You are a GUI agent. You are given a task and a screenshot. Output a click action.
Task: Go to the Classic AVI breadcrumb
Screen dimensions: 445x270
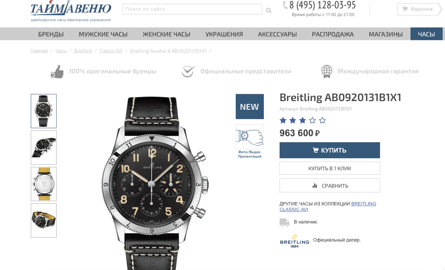(x=111, y=51)
